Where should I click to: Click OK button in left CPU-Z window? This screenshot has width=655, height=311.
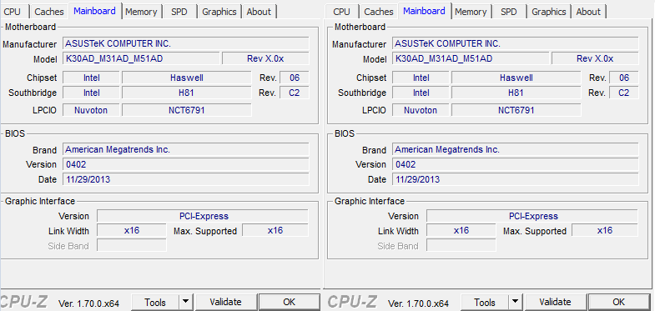[x=289, y=302]
